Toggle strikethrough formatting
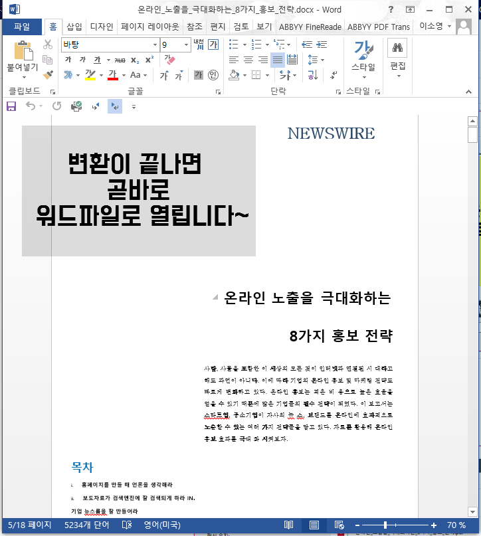 tap(120, 60)
